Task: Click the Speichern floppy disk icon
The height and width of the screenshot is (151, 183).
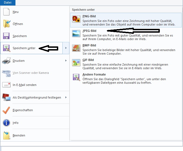Action: pos(6,36)
